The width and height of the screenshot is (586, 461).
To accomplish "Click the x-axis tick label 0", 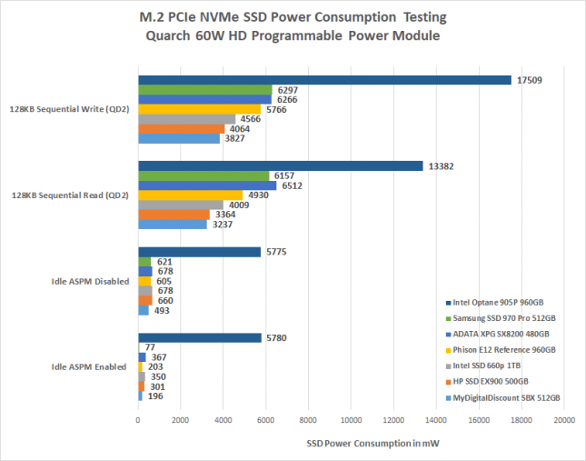I will point(138,420).
